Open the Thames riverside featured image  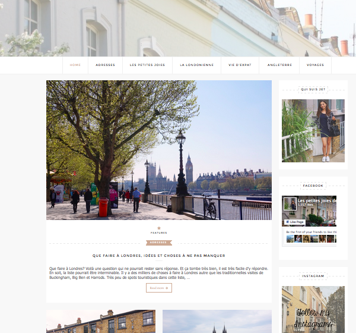[158, 150]
